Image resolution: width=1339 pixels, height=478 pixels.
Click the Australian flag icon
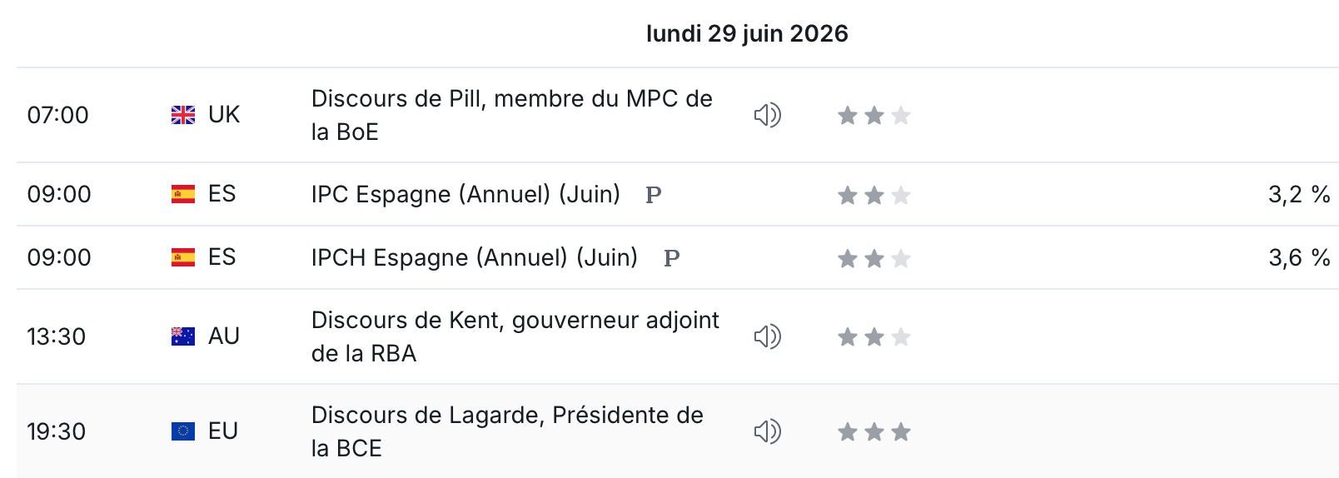pyautogui.click(x=183, y=336)
